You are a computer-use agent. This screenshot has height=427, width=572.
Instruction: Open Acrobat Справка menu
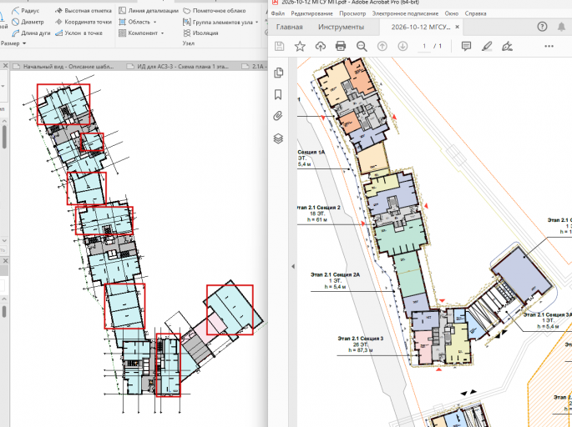[475, 13]
